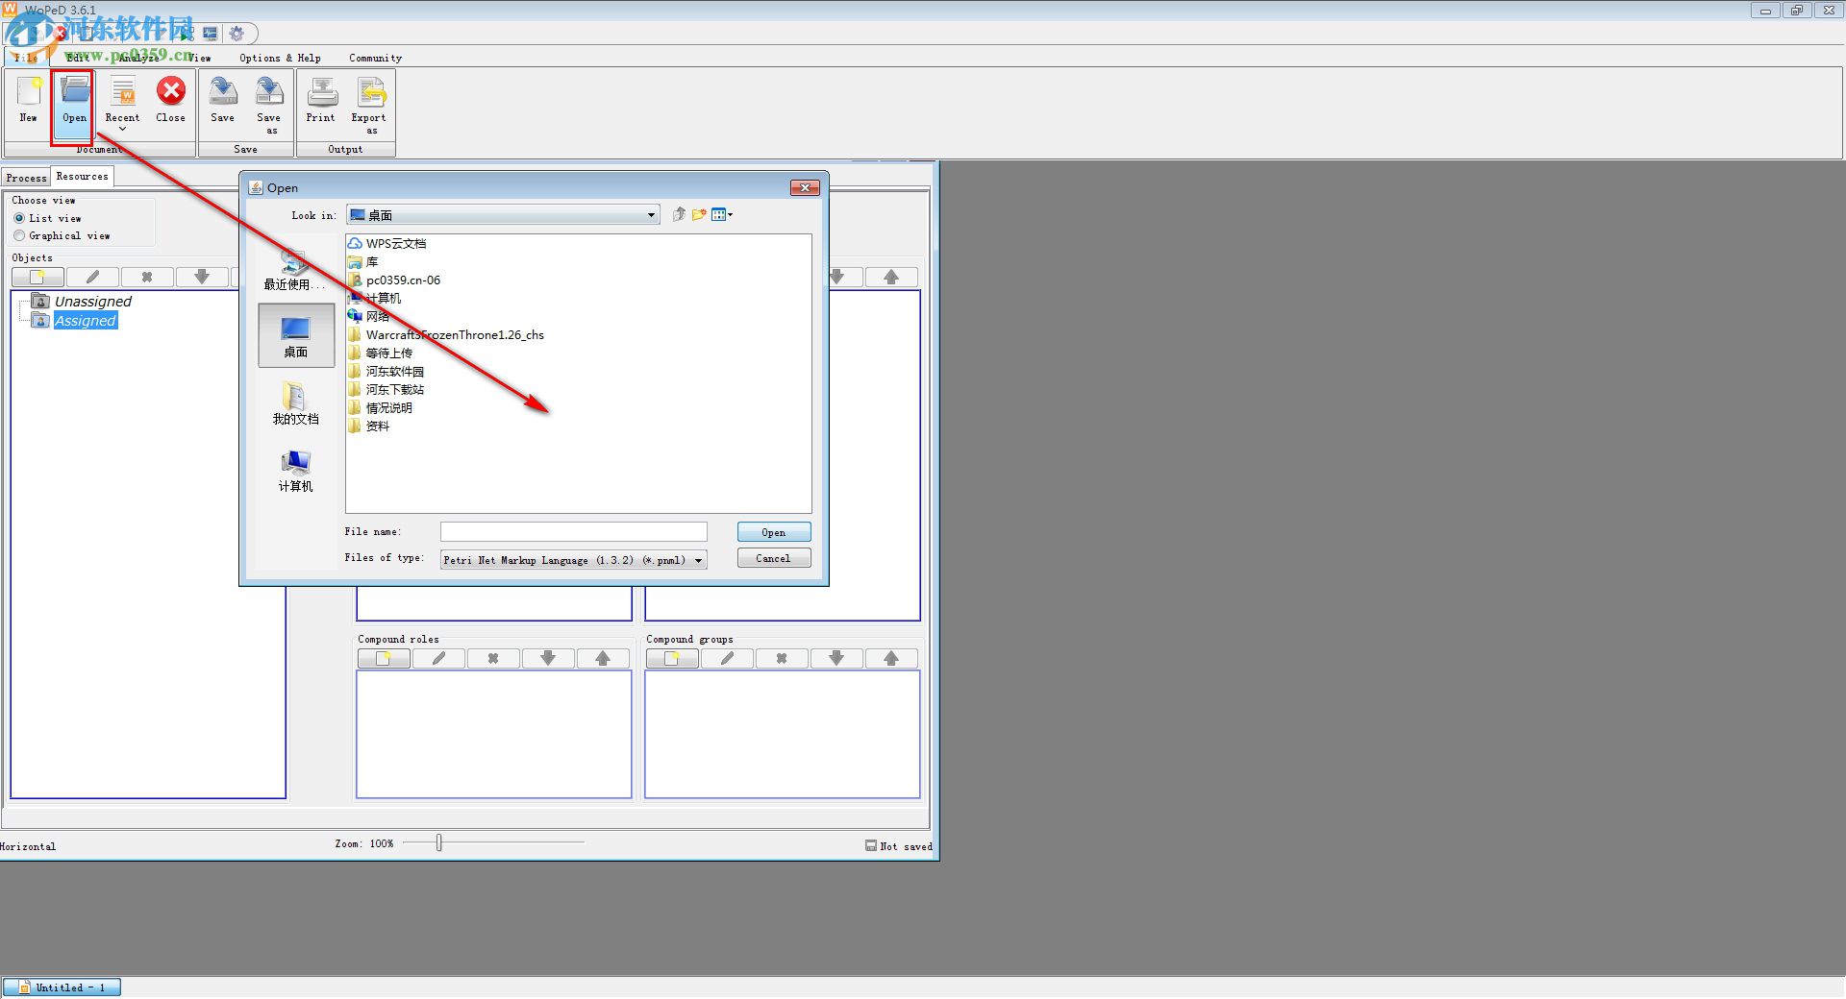The image size is (1846, 999).
Task: Open the Files of type dropdown
Action: (574, 560)
